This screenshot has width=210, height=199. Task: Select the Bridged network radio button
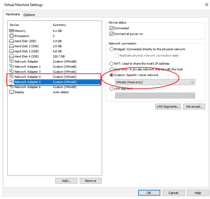[111, 49]
